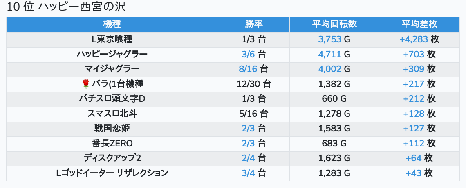Open the スマスロ北斗 machine row
This screenshot has width=466, height=188.
[112, 114]
